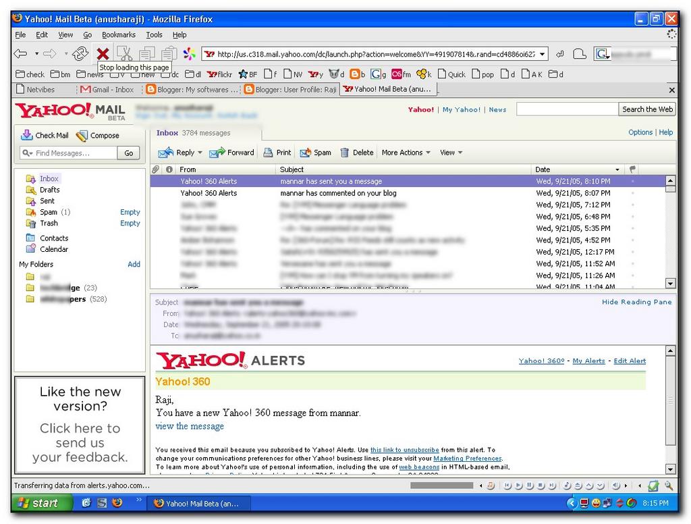Click the play button in status bar
The height and width of the screenshot is (524, 691).
(519, 486)
